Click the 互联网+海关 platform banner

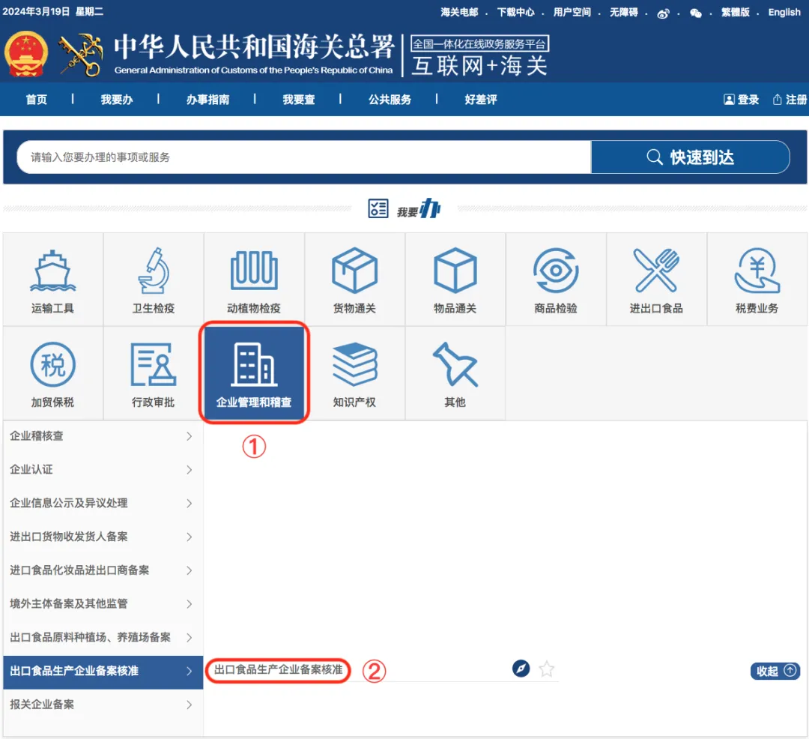(479, 56)
